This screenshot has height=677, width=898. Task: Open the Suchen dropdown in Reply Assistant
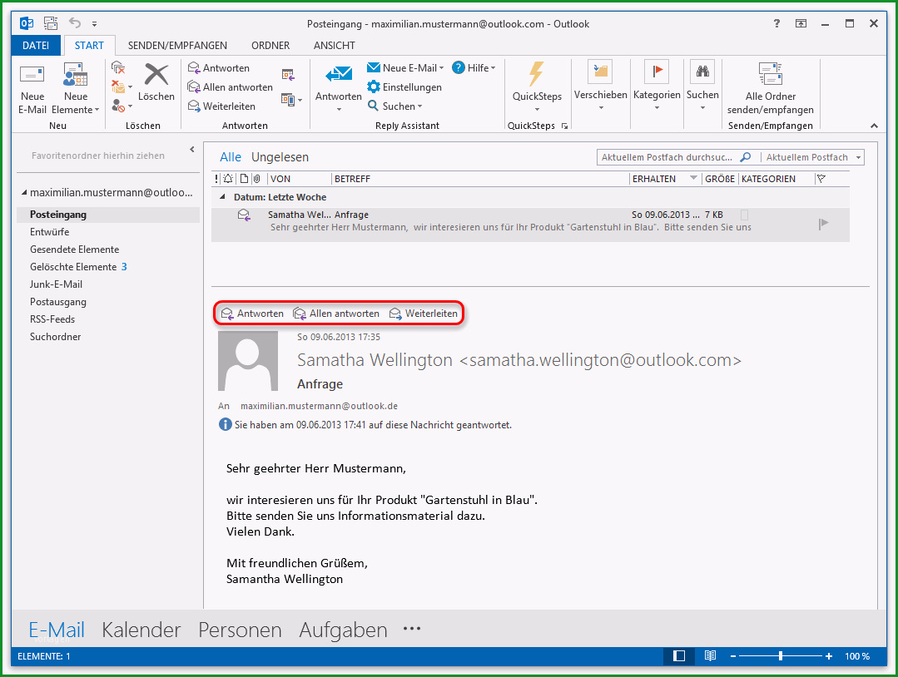click(419, 106)
